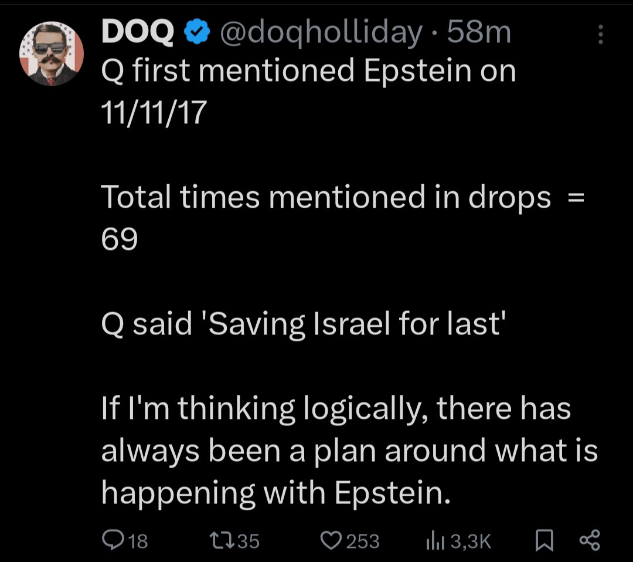Click the 58m timestamp
Image resolution: width=633 pixels, height=562 pixels.
[x=479, y=34]
